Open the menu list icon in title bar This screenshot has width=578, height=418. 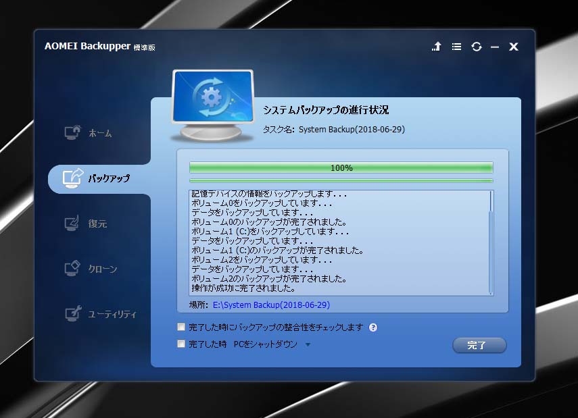pyautogui.click(x=457, y=47)
